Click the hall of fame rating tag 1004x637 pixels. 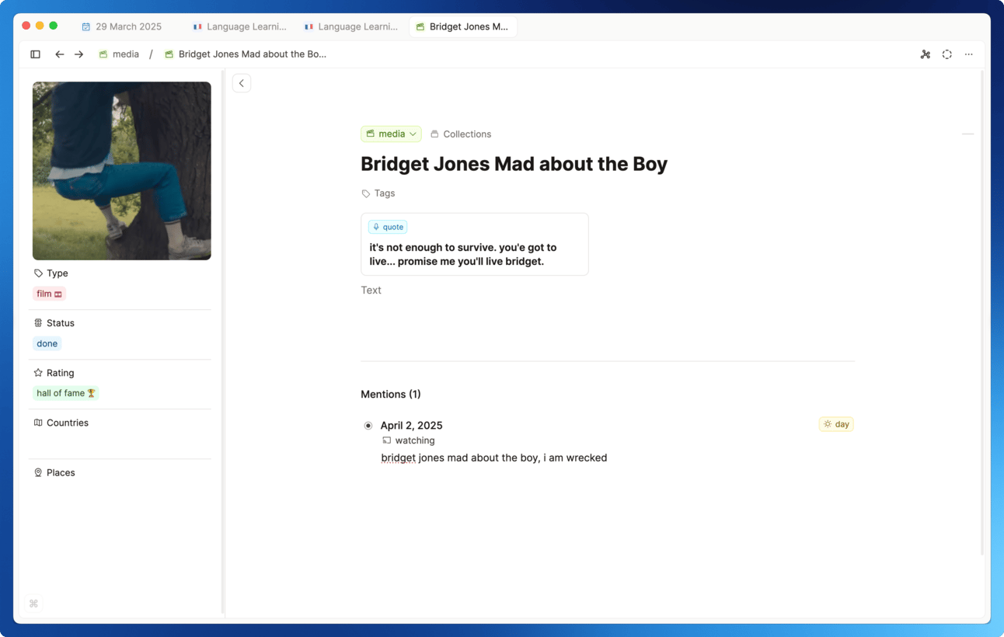pos(66,393)
